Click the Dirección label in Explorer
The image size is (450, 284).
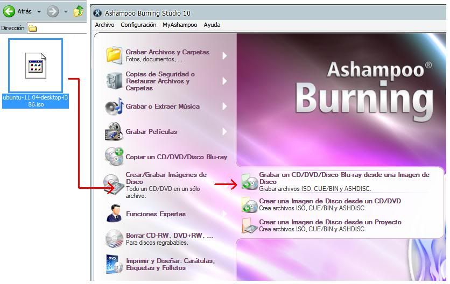(13, 28)
